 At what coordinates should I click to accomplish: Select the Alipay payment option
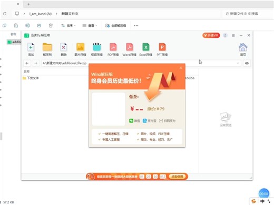click(x=150, y=121)
